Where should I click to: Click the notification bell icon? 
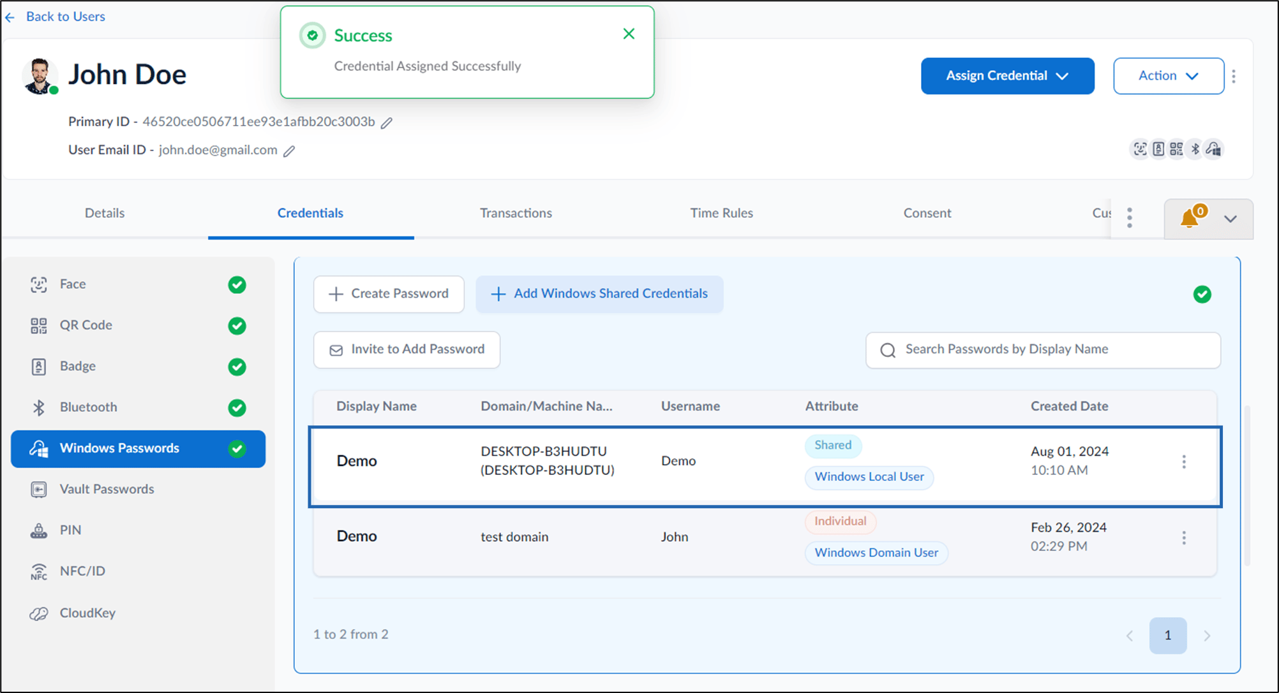1189,219
